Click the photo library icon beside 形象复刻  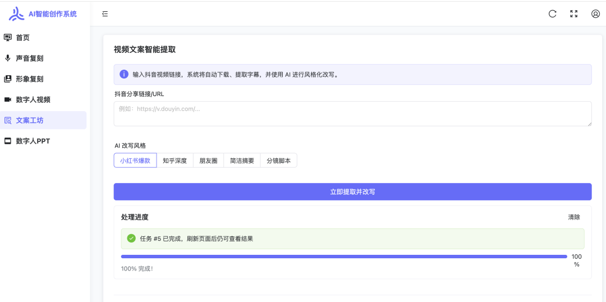(7, 79)
